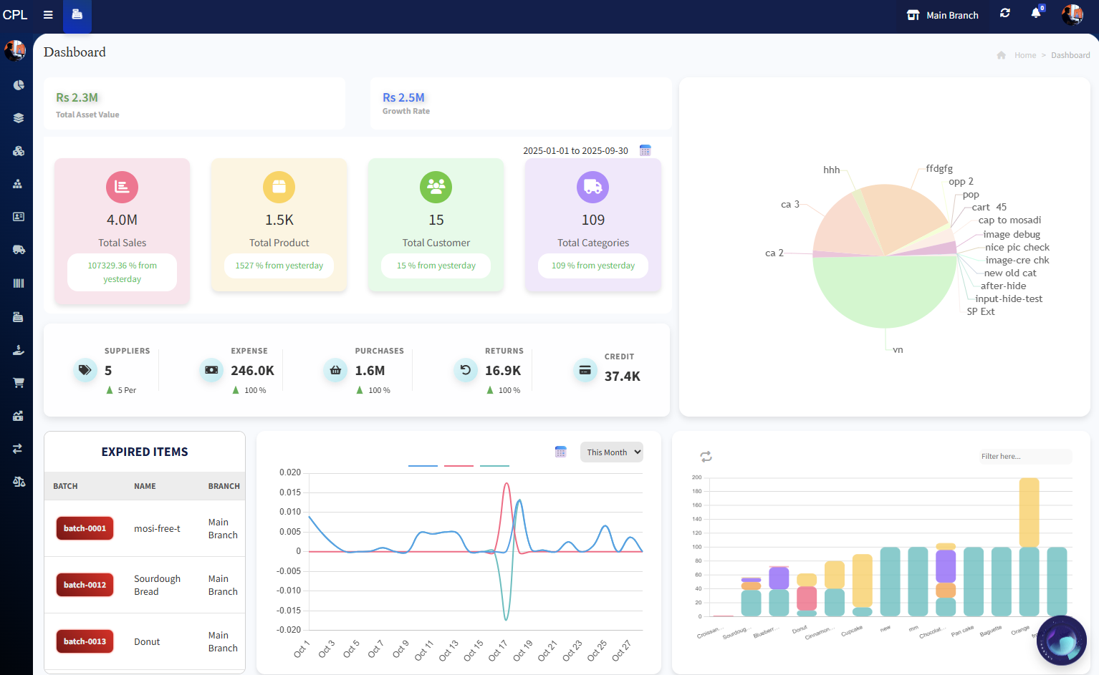Click the batch-0012 badge
The width and height of the screenshot is (1099, 675).
click(85, 585)
